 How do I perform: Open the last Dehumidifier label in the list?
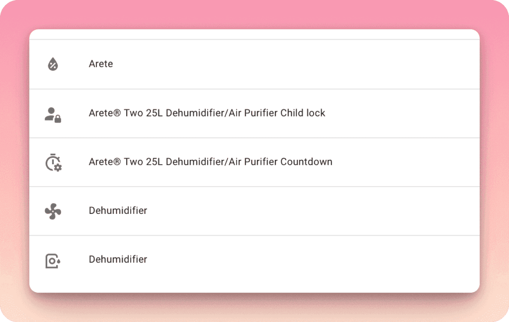point(118,259)
